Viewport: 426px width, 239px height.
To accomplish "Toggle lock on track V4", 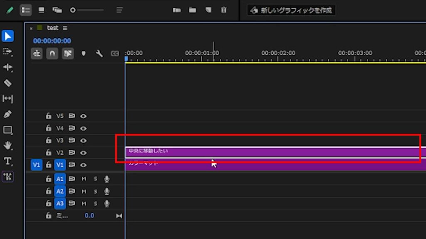I will 48,128.
